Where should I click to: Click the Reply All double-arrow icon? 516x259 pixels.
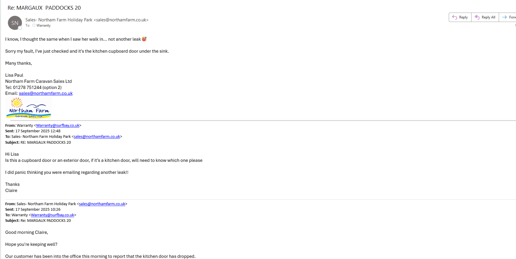pos(477,17)
